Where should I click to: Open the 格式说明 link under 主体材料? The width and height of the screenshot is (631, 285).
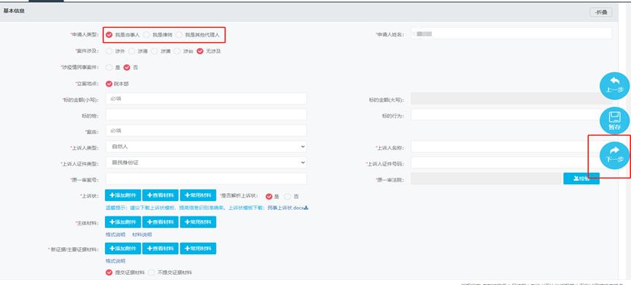pyautogui.click(x=115, y=235)
